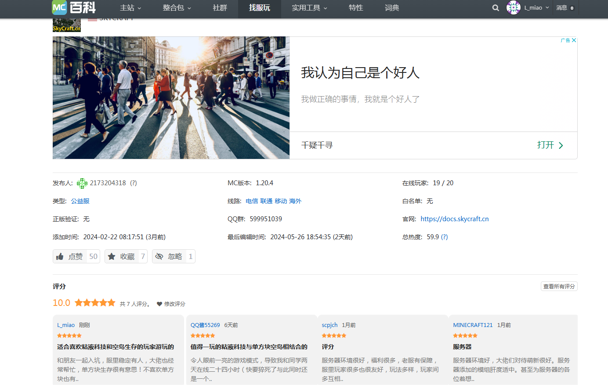Open publisher 2173204318 profile link
Image resolution: width=608 pixels, height=388 pixels.
coord(108,183)
